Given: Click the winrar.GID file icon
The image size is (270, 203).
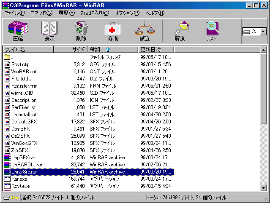Looking at the screenshot, I should click(7, 93).
